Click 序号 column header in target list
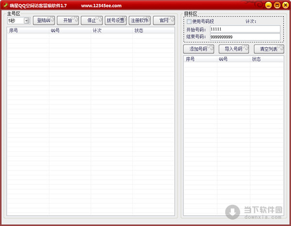The image size is (291, 226). pyautogui.click(x=200, y=59)
